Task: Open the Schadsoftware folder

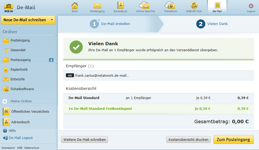Action: pos(22,89)
